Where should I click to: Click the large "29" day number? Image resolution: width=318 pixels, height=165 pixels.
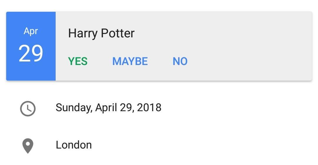point(31,54)
